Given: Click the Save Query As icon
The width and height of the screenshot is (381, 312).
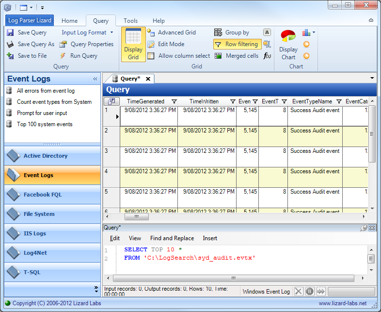Looking at the screenshot, I should click(x=10, y=44).
